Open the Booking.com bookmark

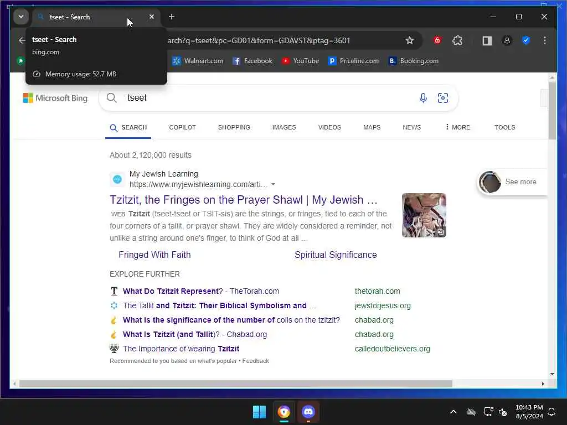[x=413, y=61]
